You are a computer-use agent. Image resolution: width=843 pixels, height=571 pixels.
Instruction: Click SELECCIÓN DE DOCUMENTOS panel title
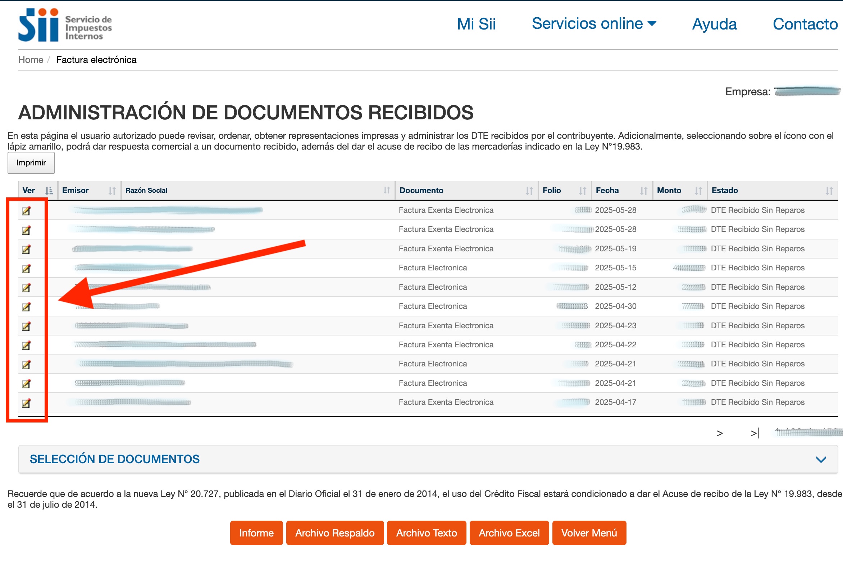(115, 459)
